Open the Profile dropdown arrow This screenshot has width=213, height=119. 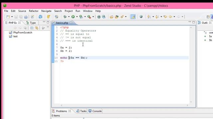[x=85, y=17]
